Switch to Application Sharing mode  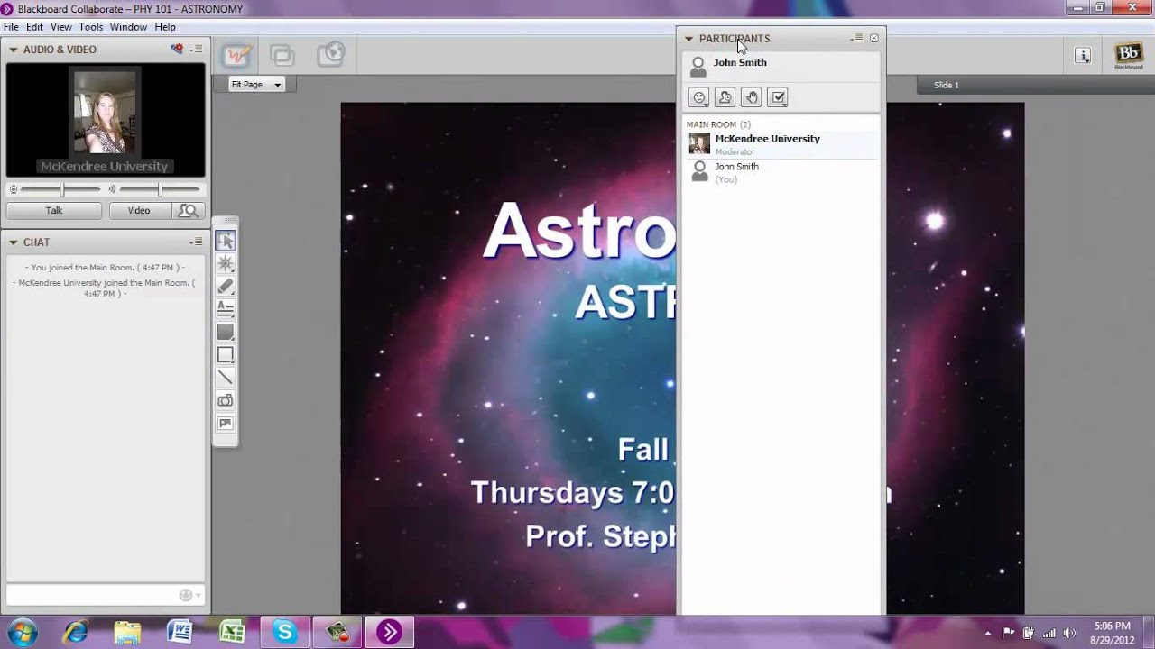(282, 55)
